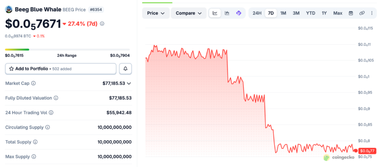Click the Beeg Blue Whale coin logo

[x=9, y=9]
